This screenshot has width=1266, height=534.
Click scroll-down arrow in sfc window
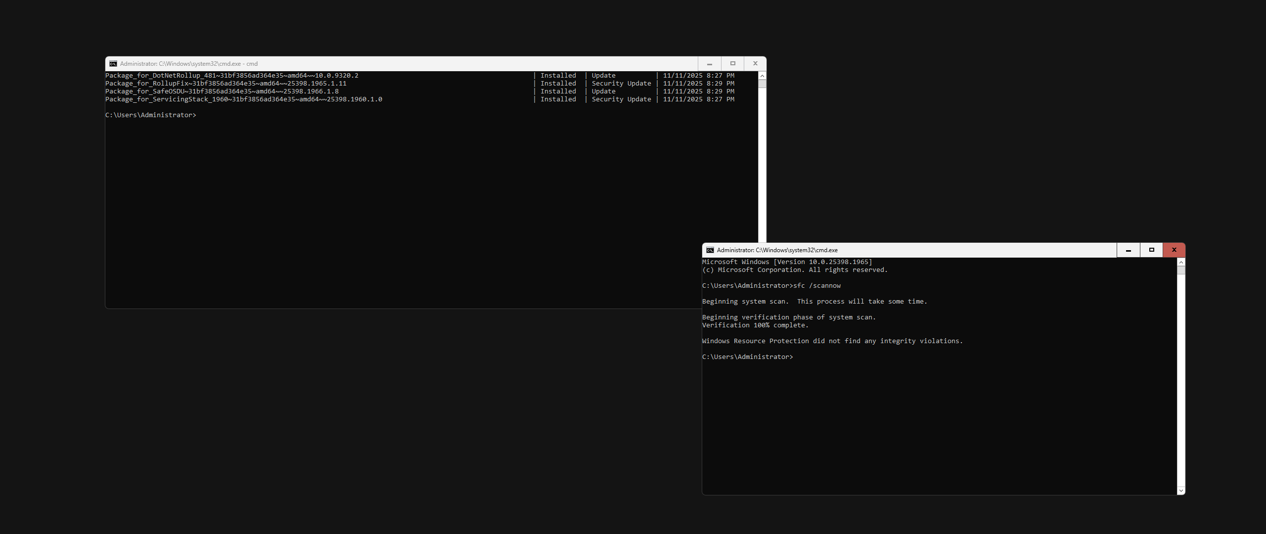(x=1181, y=490)
